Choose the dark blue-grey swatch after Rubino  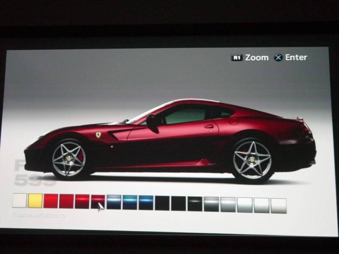pyautogui.click(x=114, y=202)
